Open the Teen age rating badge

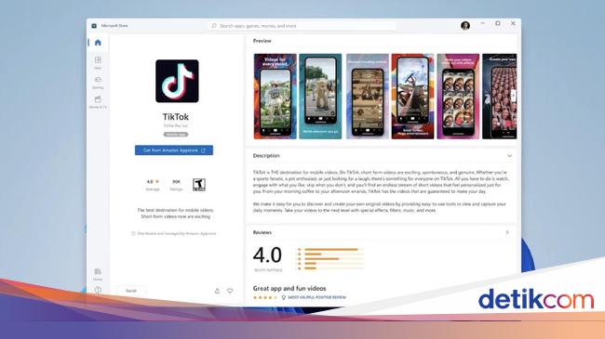(x=199, y=185)
